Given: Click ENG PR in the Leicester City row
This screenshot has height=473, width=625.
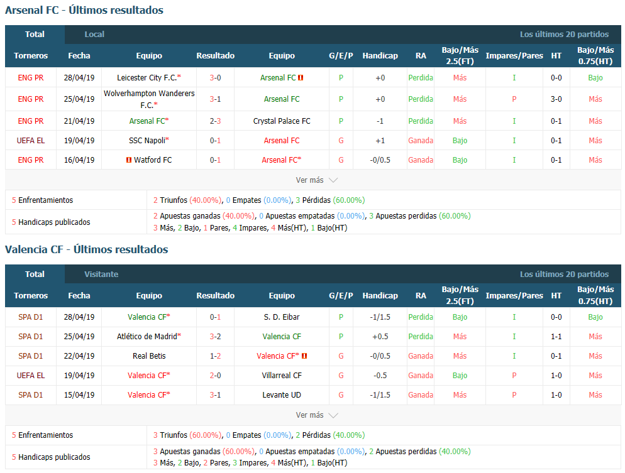Looking at the screenshot, I should click(31, 78).
